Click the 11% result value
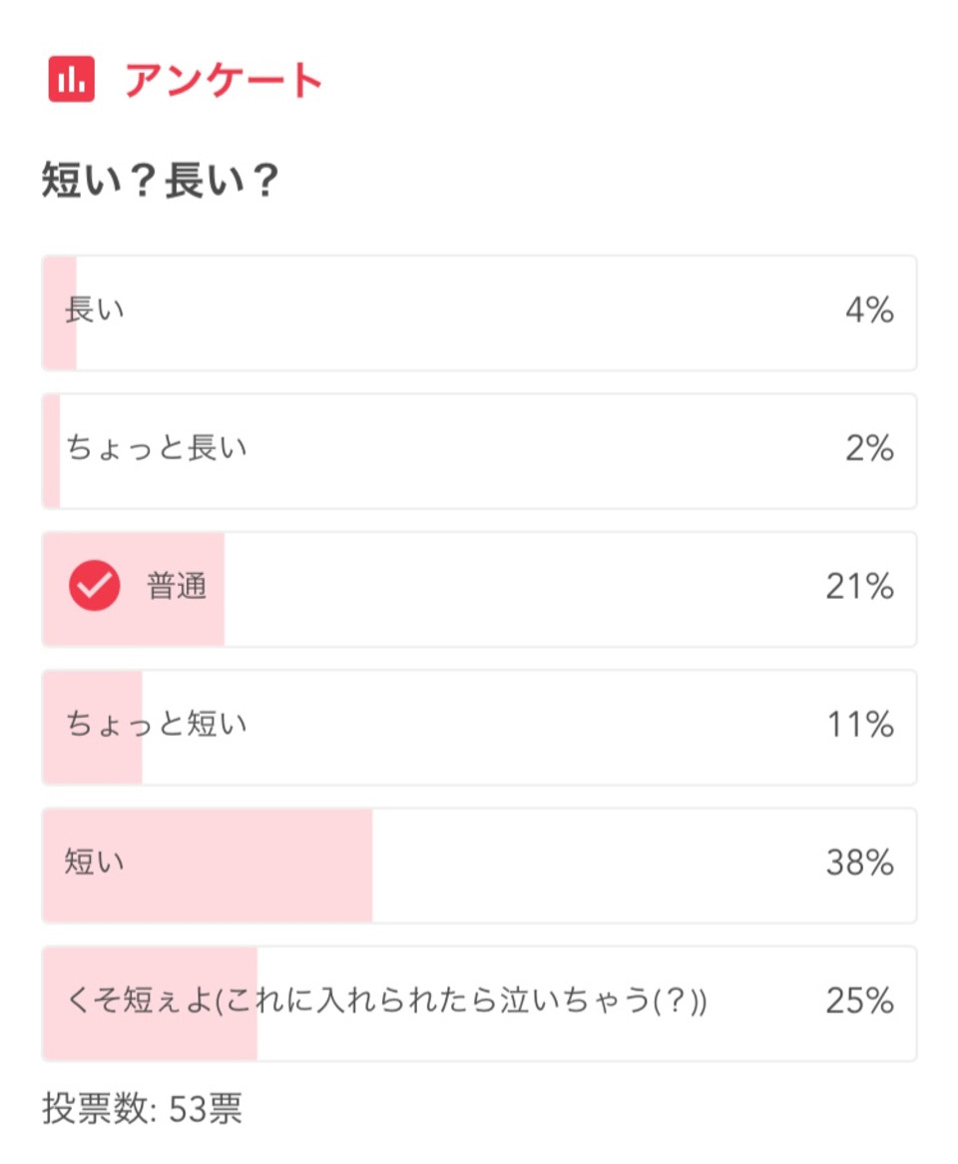The width and height of the screenshot is (958, 1164). tap(859, 725)
